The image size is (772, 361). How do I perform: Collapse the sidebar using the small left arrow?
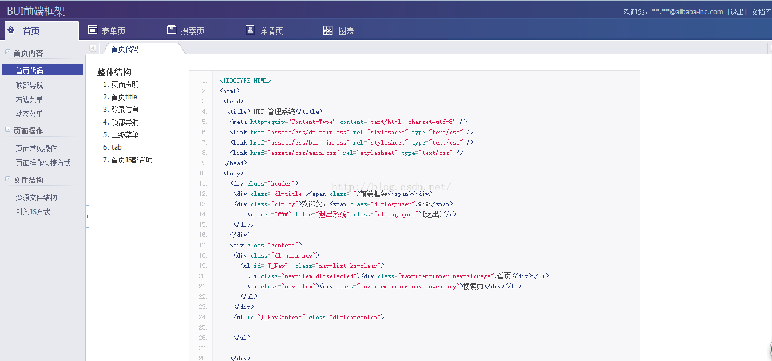[93, 48]
